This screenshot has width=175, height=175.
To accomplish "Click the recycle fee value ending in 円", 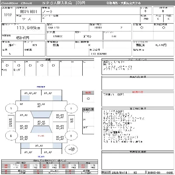I will 161,45.
